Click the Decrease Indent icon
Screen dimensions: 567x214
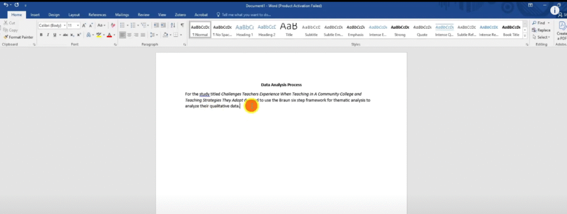point(156,25)
